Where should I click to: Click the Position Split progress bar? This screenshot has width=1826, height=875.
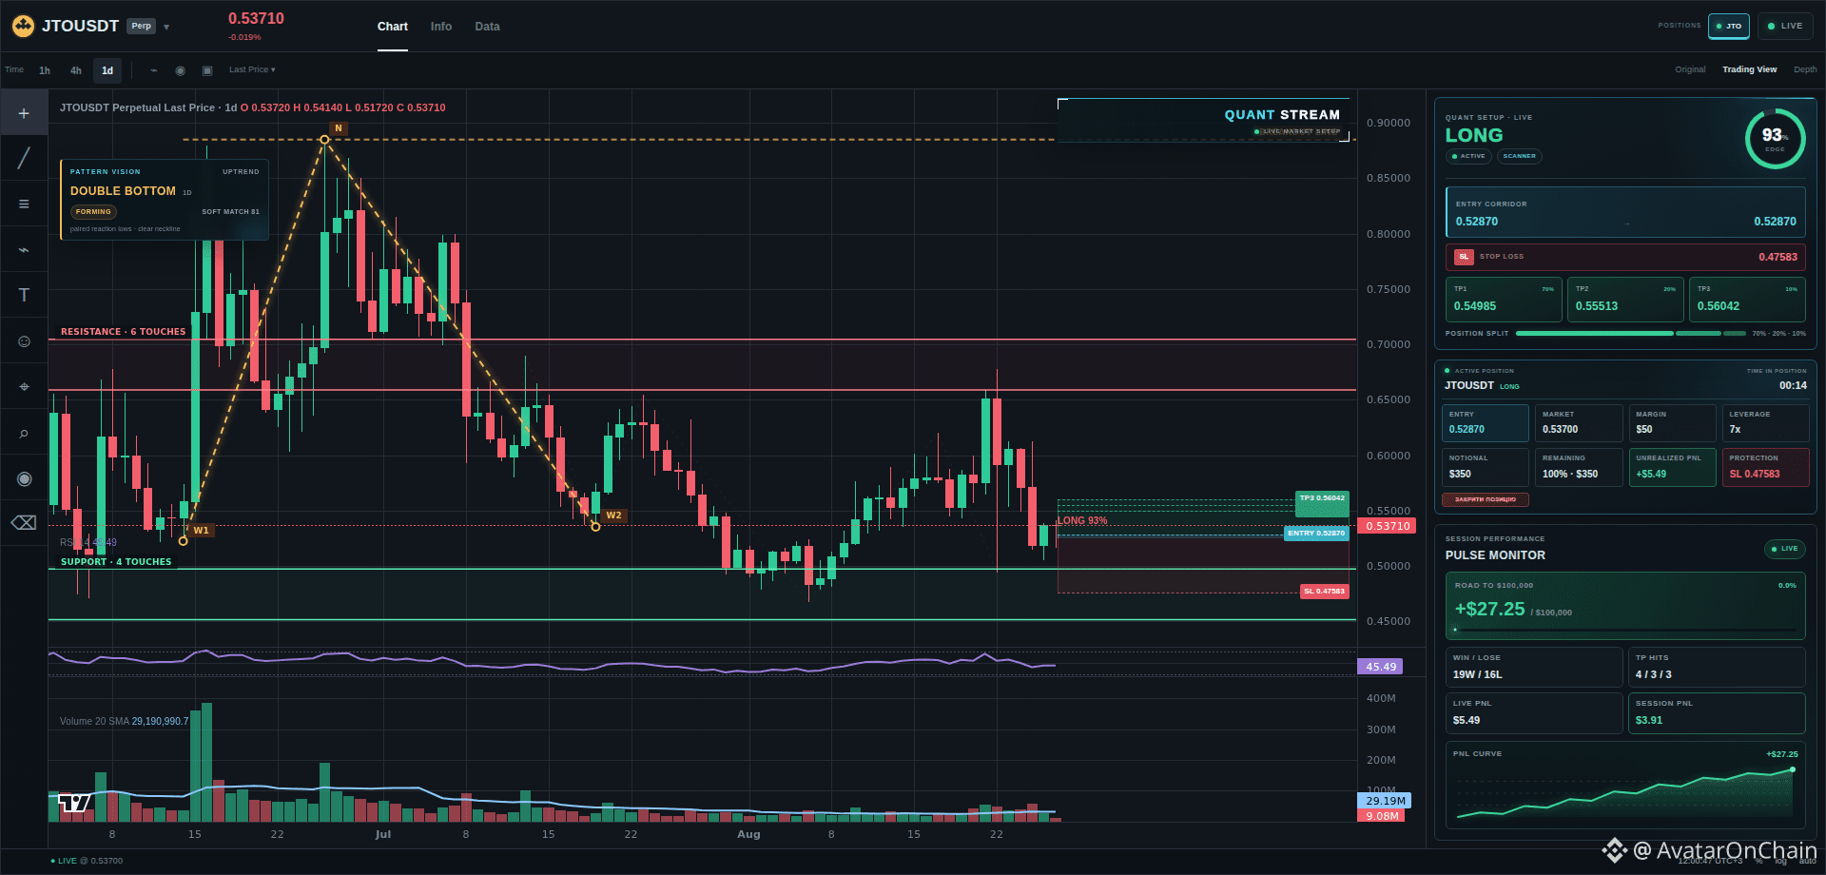[1630, 334]
